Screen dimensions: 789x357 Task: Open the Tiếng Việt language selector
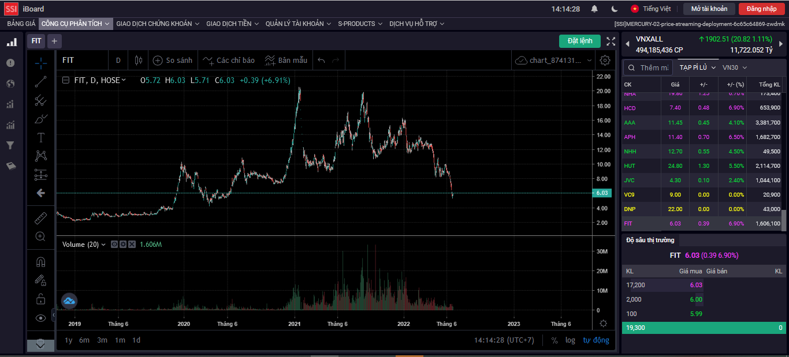click(651, 9)
